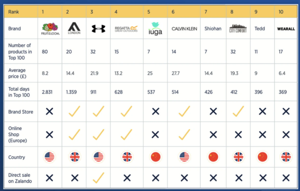Click the Brand Store cross for Fruit of the Loom
Viewport: 300px width, 191px height.
tap(50, 112)
